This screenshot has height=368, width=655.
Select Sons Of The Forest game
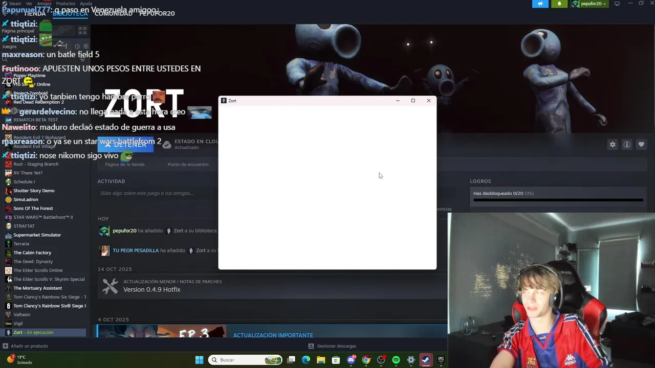pos(33,208)
